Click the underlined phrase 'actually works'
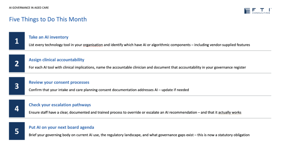Screen dimensions: 281x158 click(230, 113)
